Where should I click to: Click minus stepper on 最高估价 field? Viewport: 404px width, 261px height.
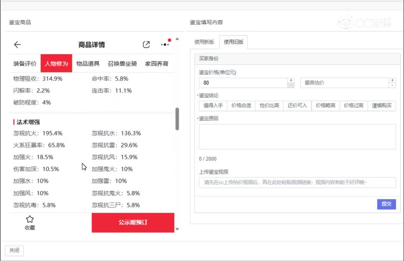[x=393, y=85]
